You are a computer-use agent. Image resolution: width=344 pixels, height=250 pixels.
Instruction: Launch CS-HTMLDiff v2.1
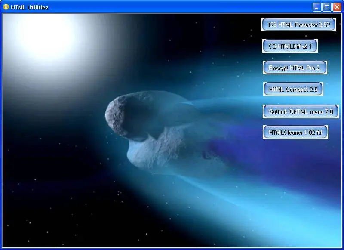click(290, 46)
